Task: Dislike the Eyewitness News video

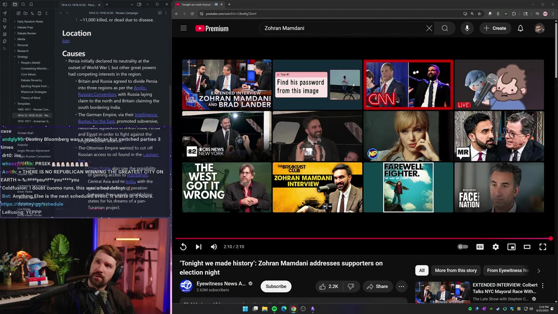Action: click(x=351, y=287)
